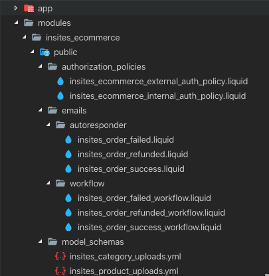
Task: Collapse the workflow folder arrow
Action: [x=48, y=183]
